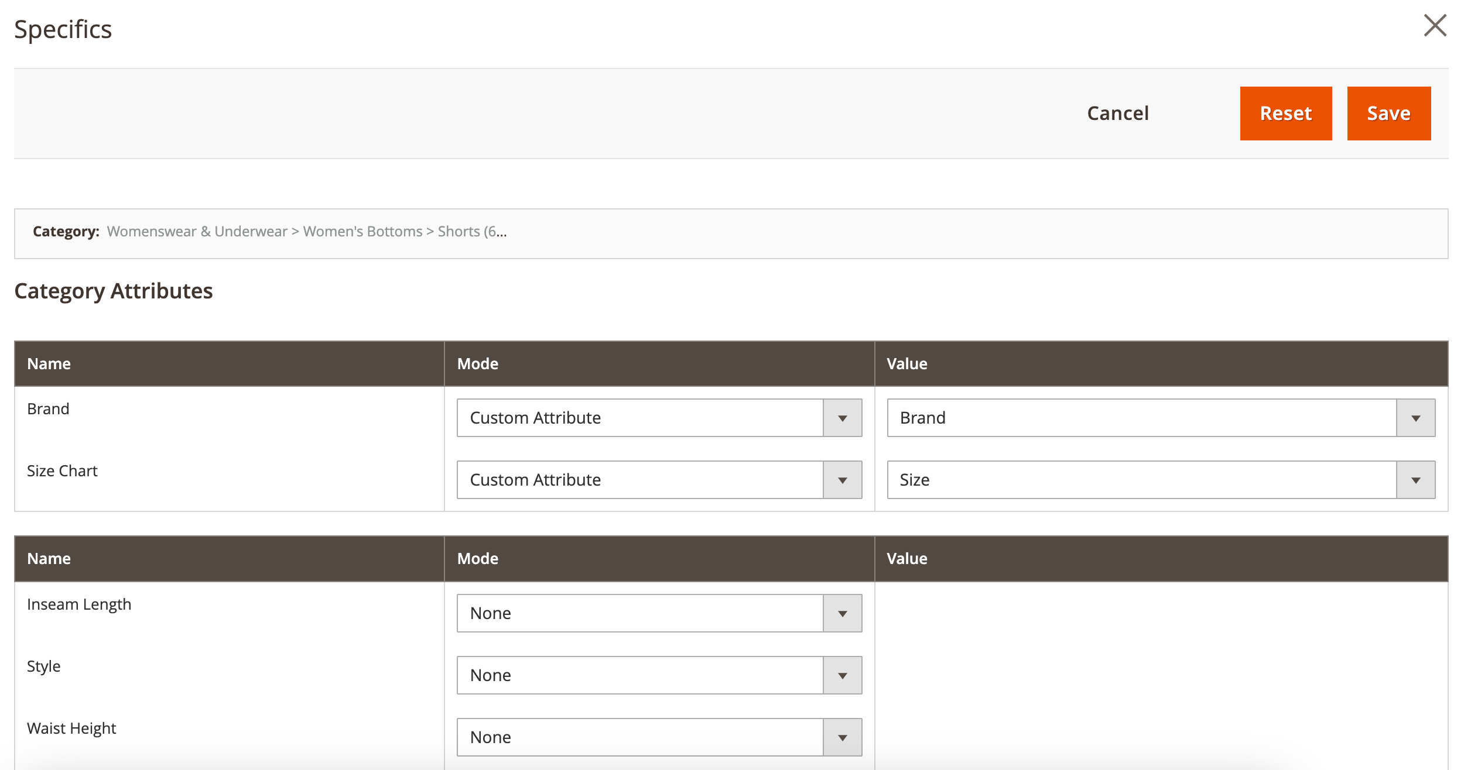Screen dimensions: 1471x770
Task: Click the Reset button
Action: coord(1285,114)
